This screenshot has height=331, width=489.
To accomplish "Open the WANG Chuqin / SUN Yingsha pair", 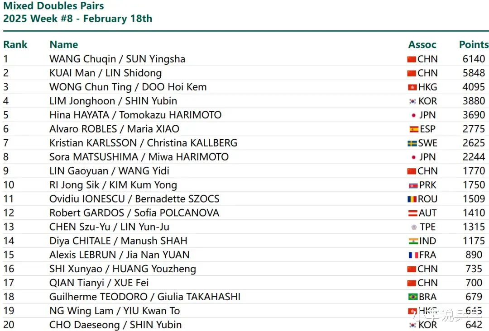I will [x=117, y=59].
